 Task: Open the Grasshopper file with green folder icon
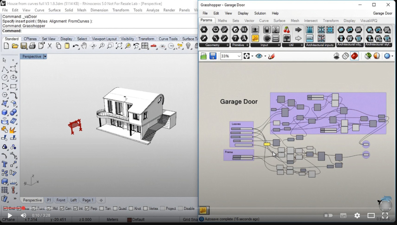coord(204,56)
